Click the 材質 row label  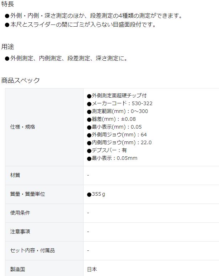15,175
